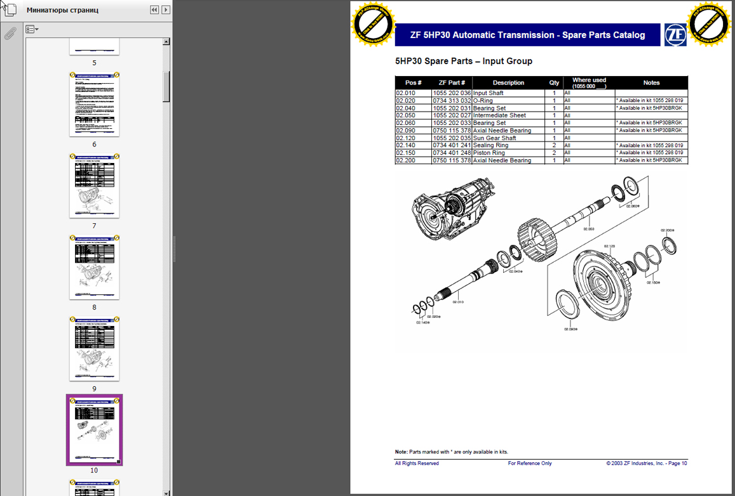The height and width of the screenshot is (496, 735).
Task: Select page 6 thumbnail
Action: (x=94, y=104)
